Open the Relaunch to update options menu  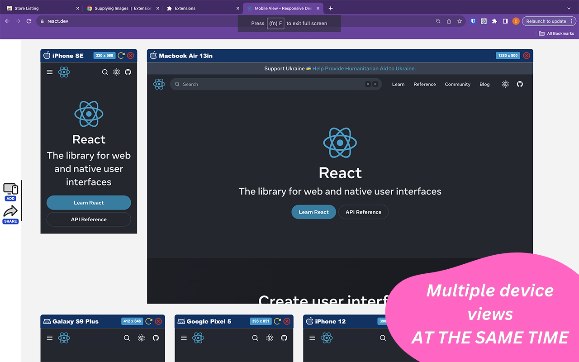571,21
